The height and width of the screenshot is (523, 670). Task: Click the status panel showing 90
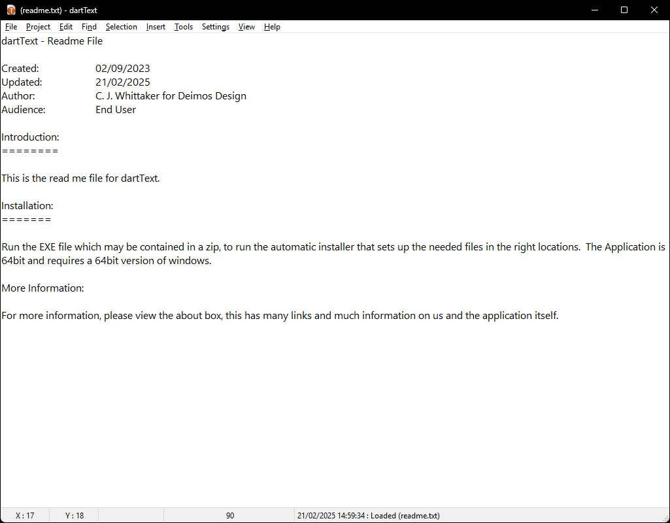click(x=230, y=515)
